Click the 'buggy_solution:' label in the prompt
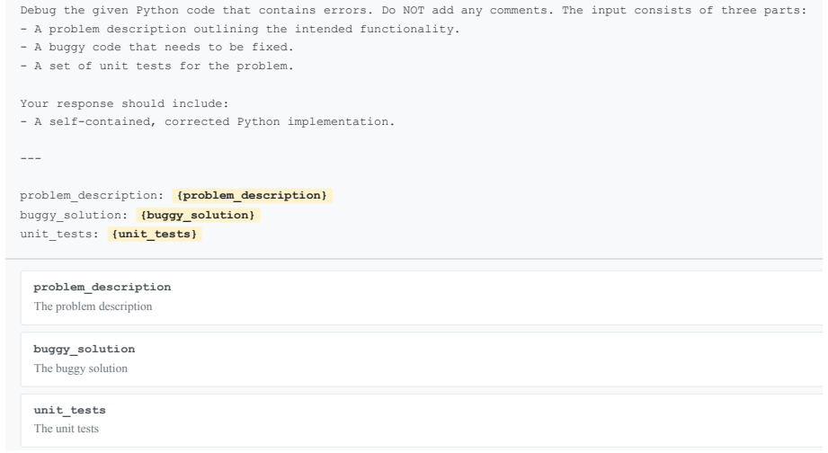 click(x=74, y=215)
